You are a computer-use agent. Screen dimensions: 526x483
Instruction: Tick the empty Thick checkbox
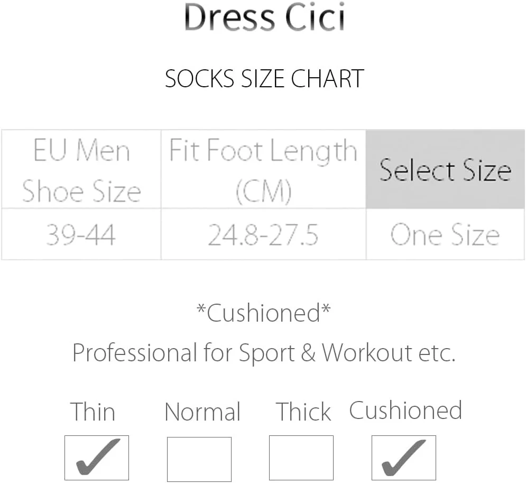(301, 458)
